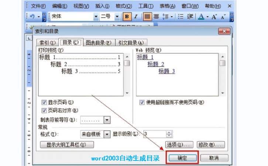This screenshot has height=166, width=268.
Task: Open 制表符前导符 dropdown
Action: 107,120
